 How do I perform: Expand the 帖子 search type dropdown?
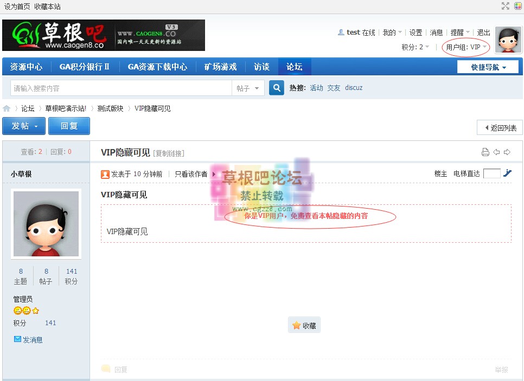pyautogui.click(x=248, y=88)
